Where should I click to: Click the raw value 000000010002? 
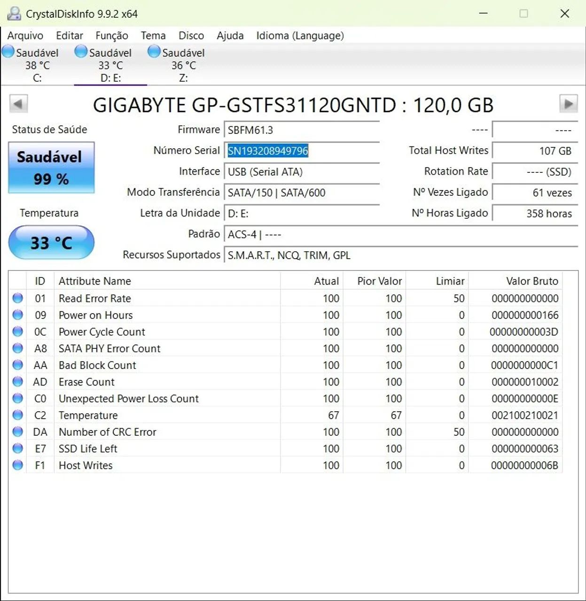[525, 382]
